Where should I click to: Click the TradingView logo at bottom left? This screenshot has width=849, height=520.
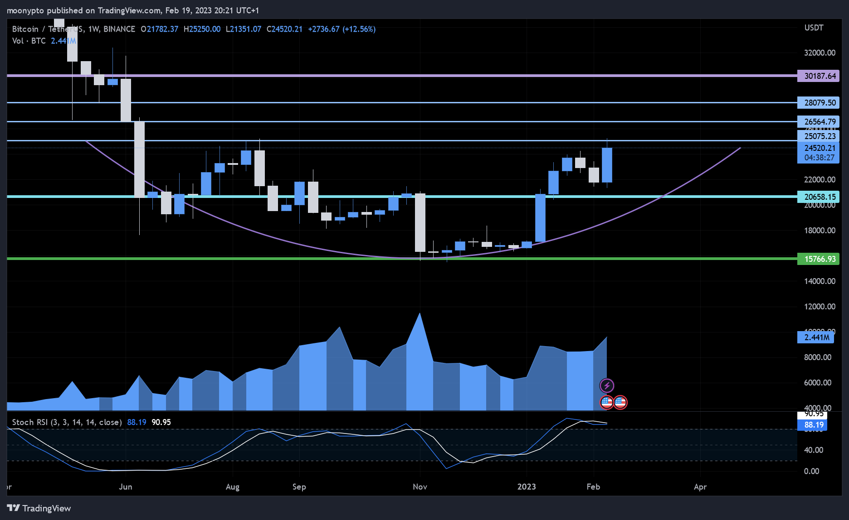click(x=39, y=508)
